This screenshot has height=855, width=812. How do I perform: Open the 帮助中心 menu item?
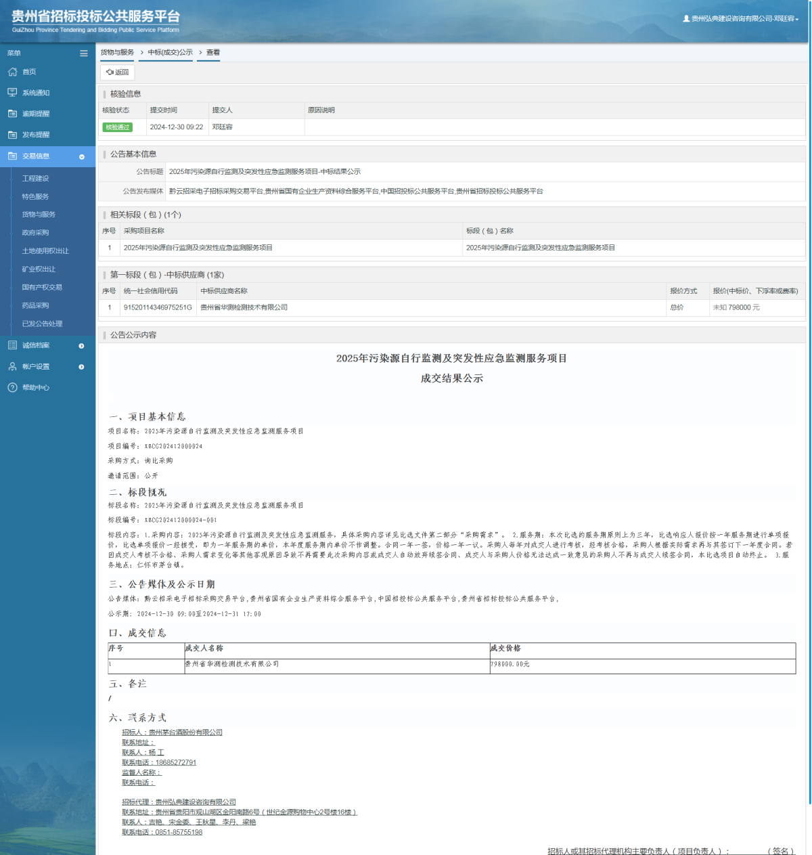tap(47, 387)
